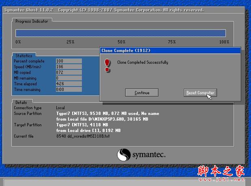The height and width of the screenshot is (186, 251).
Task: Click the 'Percent complete' label
Action: pyautogui.click(x=29, y=61)
